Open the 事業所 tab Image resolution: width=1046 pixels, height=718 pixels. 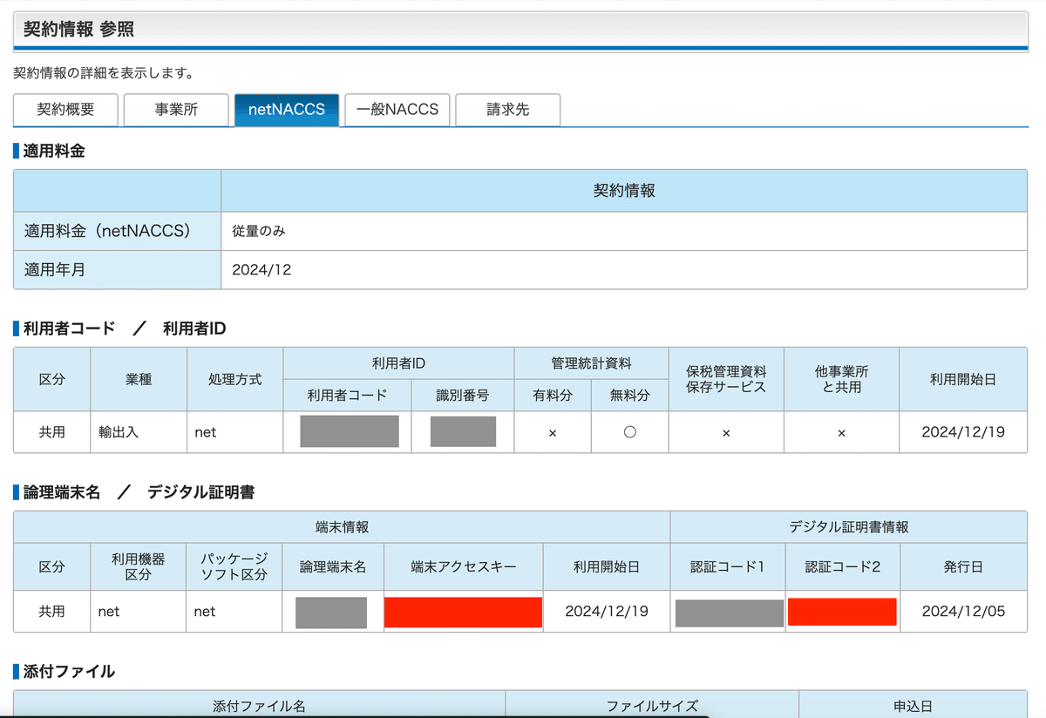[x=176, y=110]
